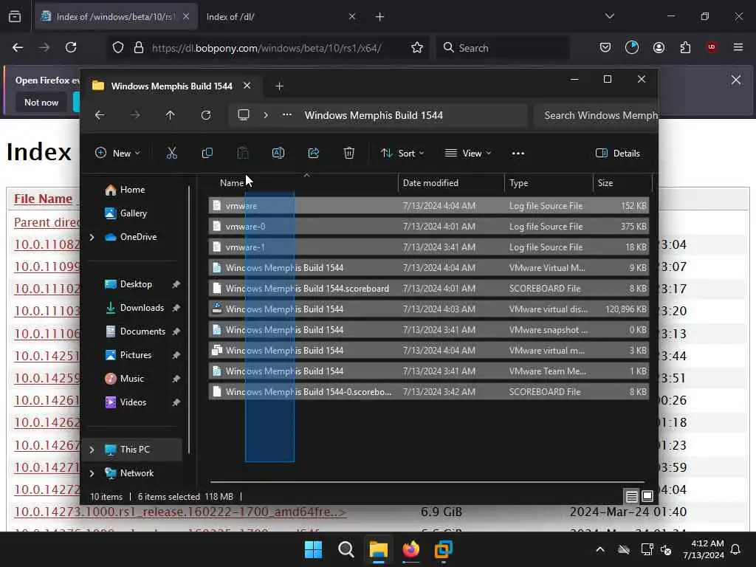Click Firefox Reload page button

pyautogui.click(x=71, y=47)
